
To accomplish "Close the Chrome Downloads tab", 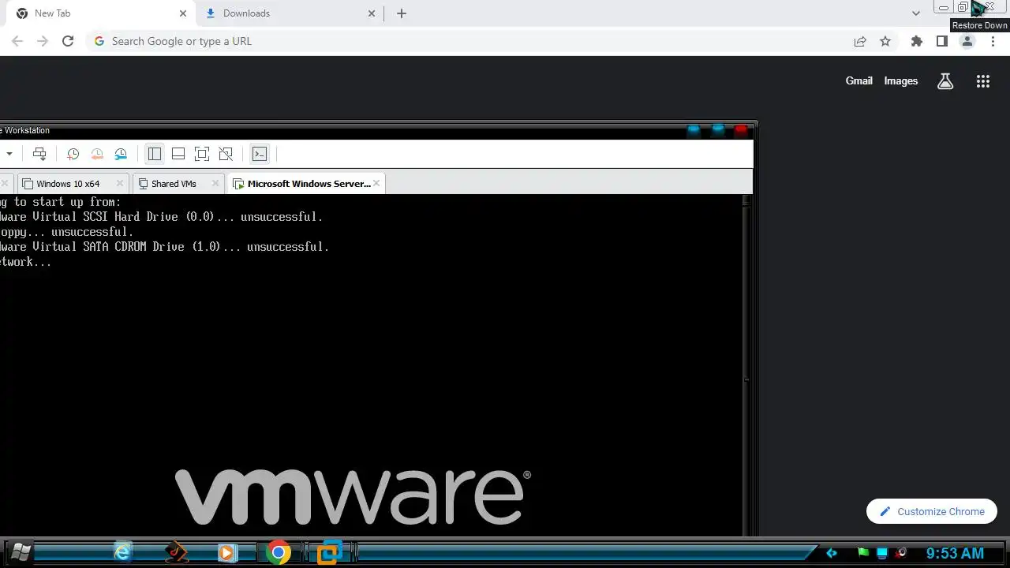I will point(372,13).
